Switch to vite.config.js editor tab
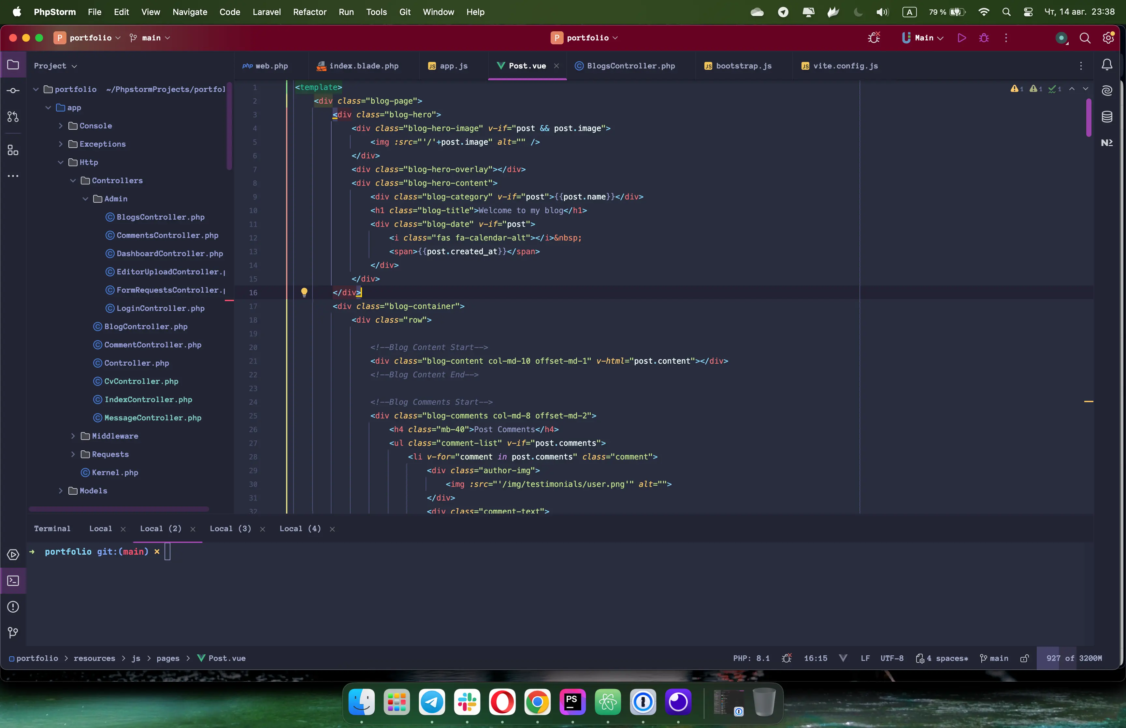1126x728 pixels. tap(840, 66)
